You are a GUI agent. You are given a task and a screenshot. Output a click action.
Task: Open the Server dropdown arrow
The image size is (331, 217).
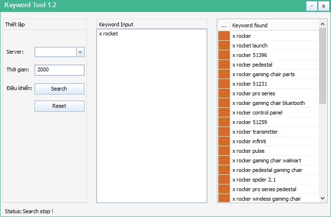coord(80,52)
